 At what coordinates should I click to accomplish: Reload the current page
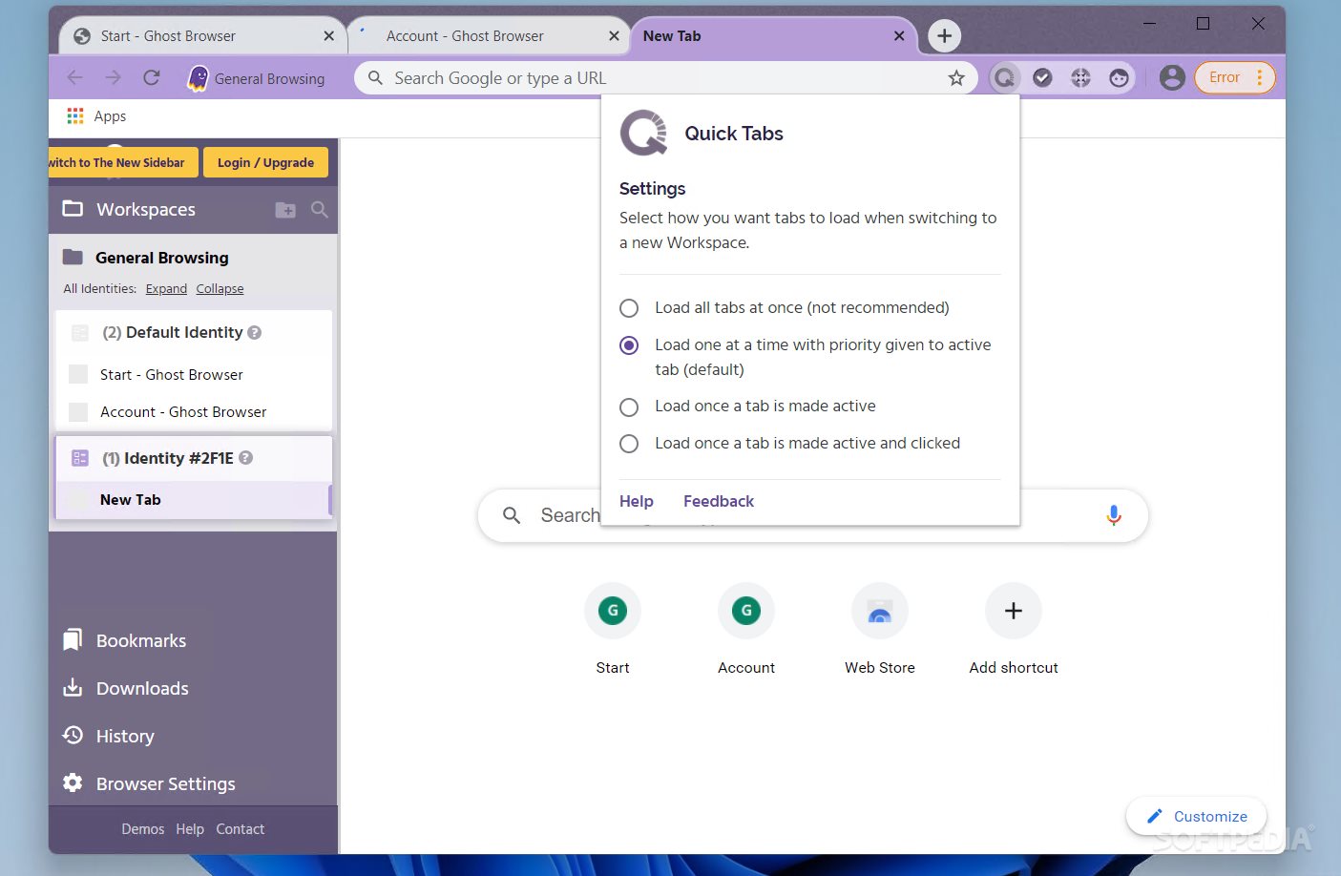point(151,78)
